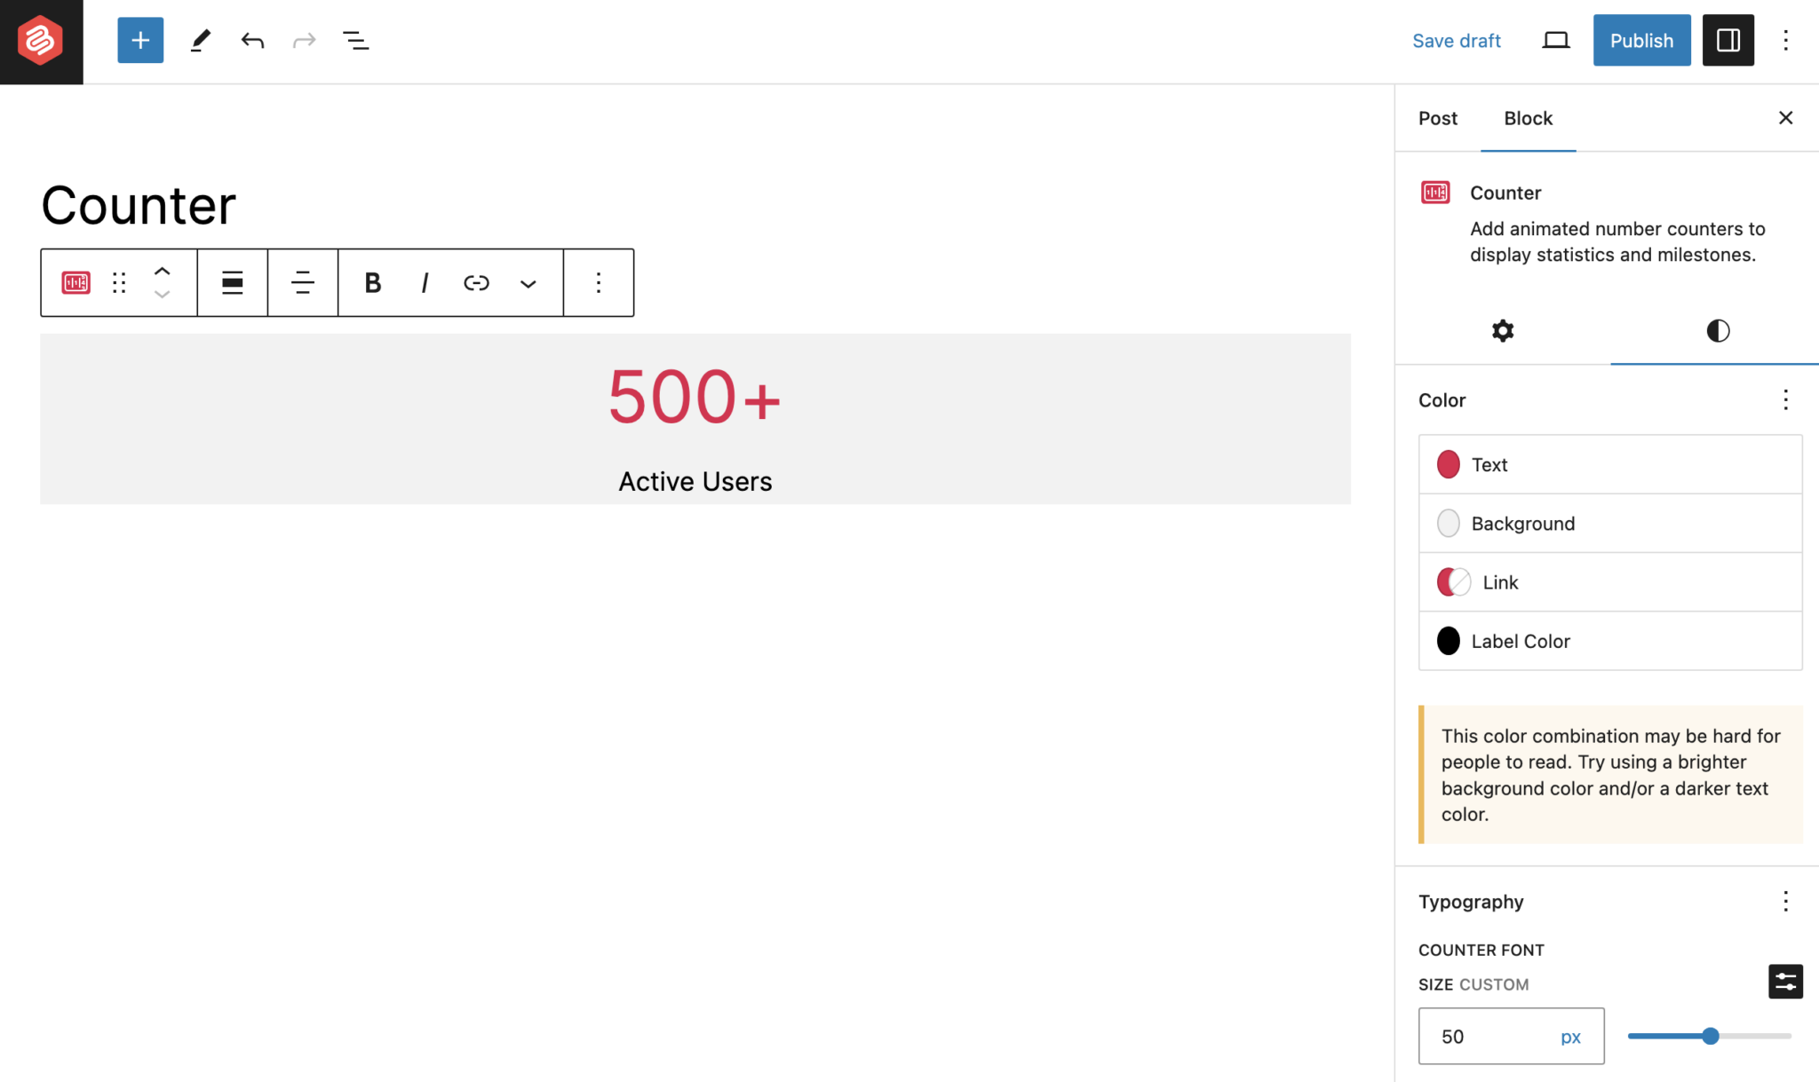Open the Typography options menu
This screenshot has width=1819, height=1082.
(1785, 902)
